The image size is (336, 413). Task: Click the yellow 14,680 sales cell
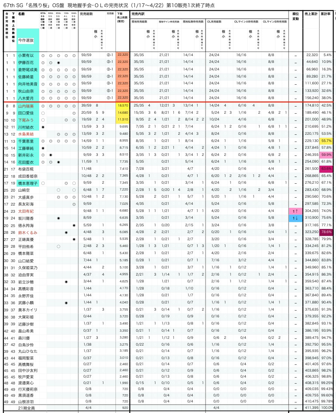click(123, 113)
